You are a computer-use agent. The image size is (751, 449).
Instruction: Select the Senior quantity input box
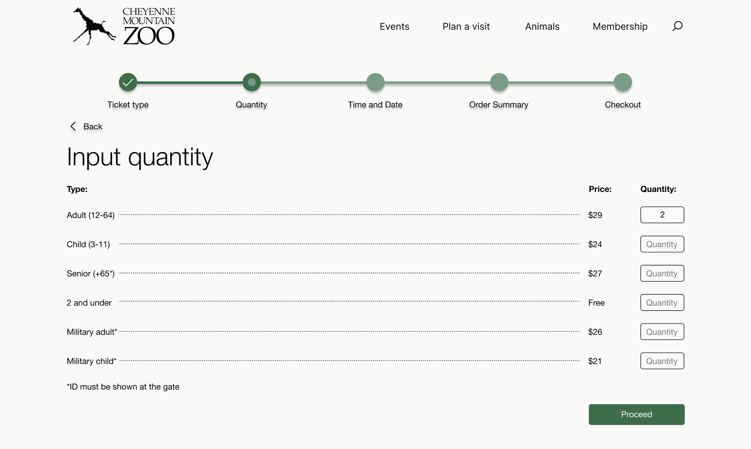tap(662, 273)
